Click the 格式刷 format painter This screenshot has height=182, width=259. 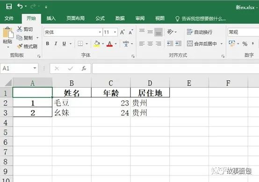[x=27, y=46]
